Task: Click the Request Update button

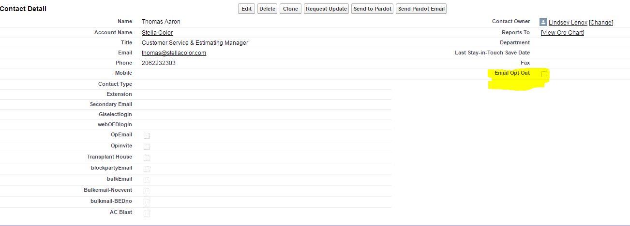Action: (x=327, y=9)
